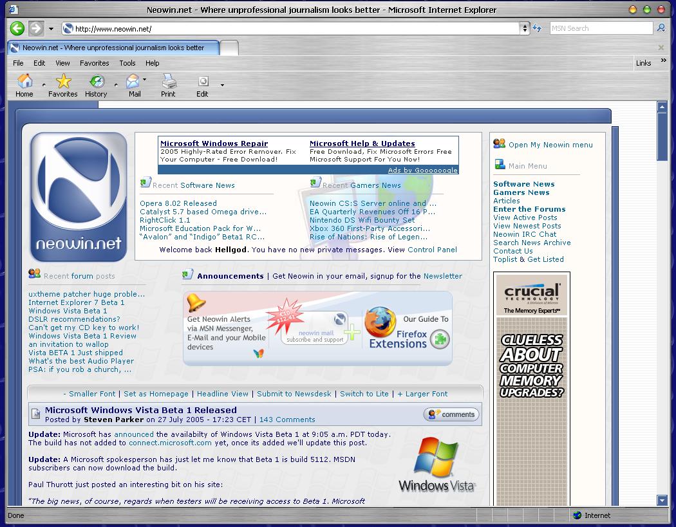Open the Control Panel link

(432, 250)
